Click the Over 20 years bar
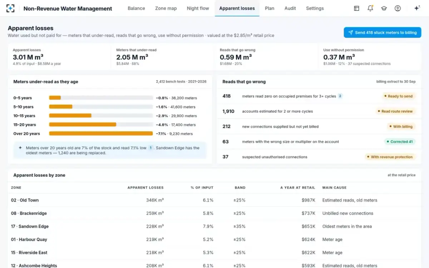Viewport: 429px width, 268px height. [101, 134]
